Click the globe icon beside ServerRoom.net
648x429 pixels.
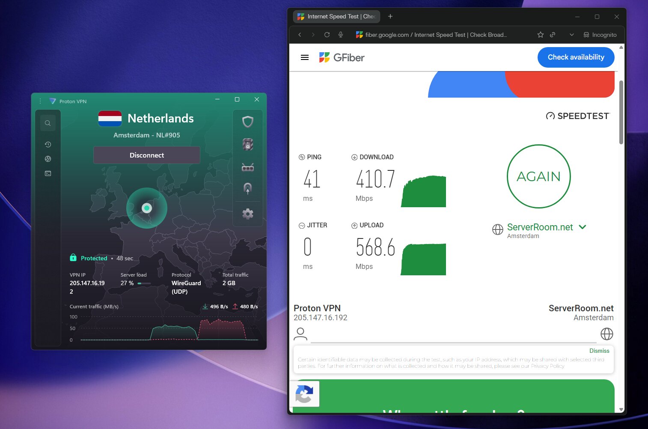498,229
